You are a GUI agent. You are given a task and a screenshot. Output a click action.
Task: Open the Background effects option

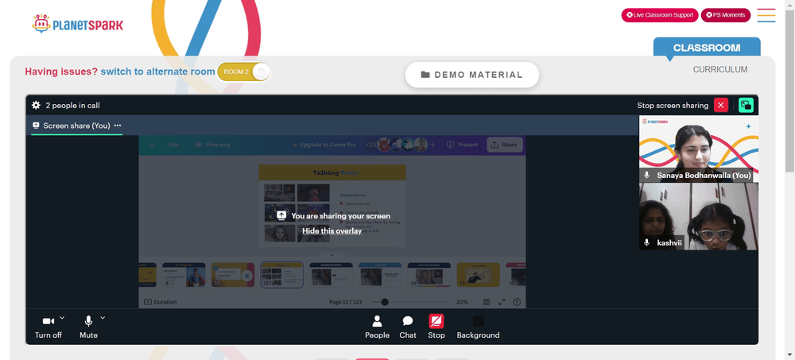pos(478,327)
